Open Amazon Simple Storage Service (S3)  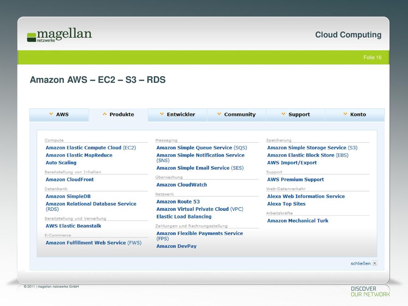point(312,148)
